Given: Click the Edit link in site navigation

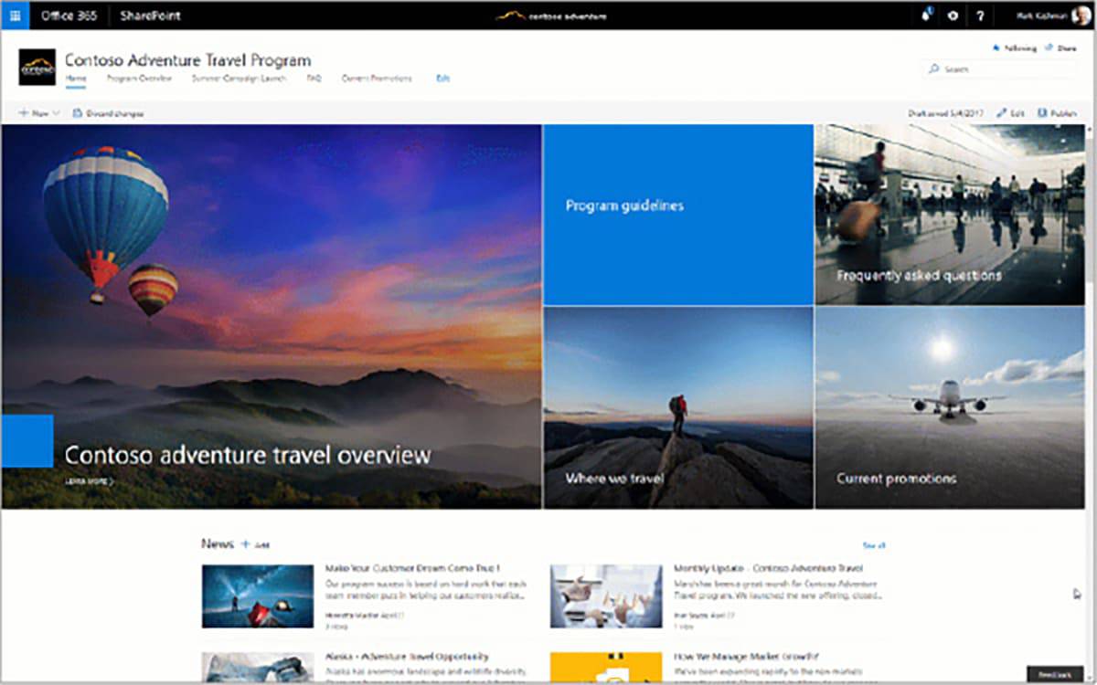Looking at the screenshot, I should coord(442,79).
